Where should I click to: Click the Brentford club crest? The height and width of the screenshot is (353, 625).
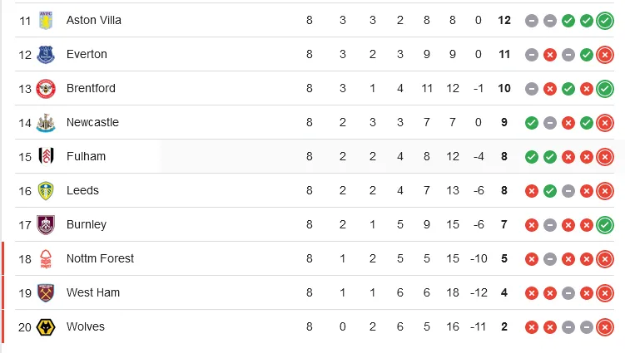coord(45,88)
